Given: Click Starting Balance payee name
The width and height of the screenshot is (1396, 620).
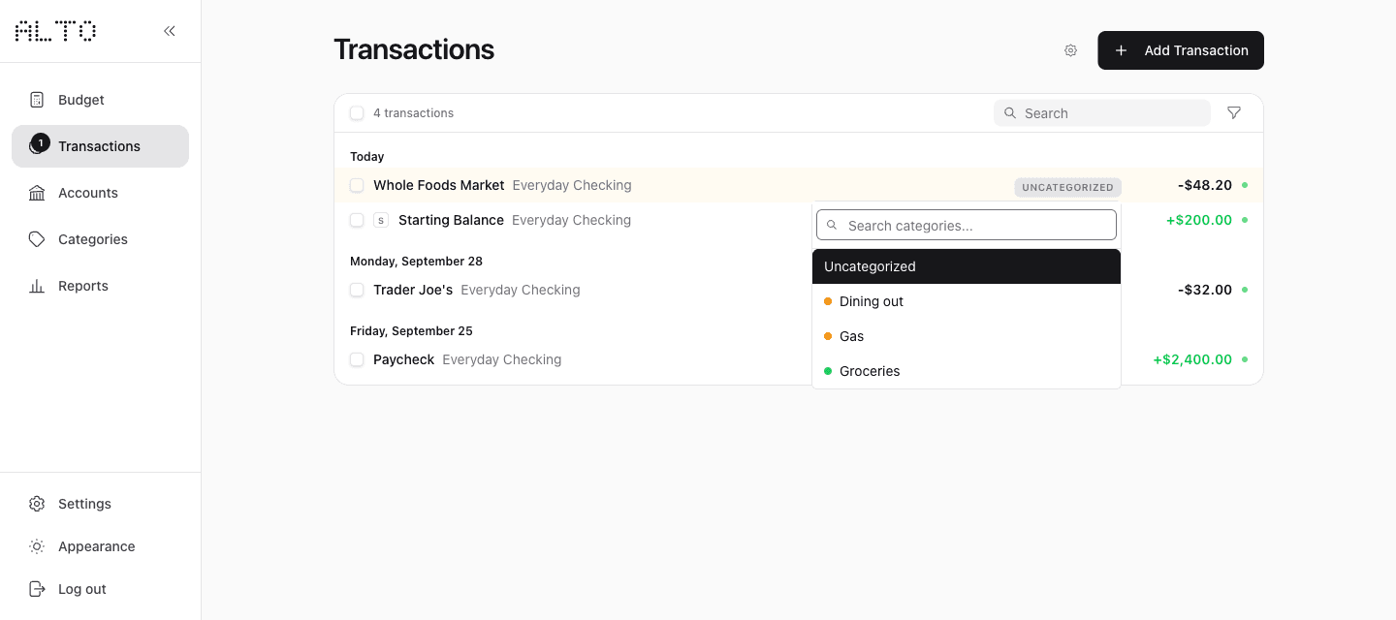Looking at the screenshot, I should 451,220.
